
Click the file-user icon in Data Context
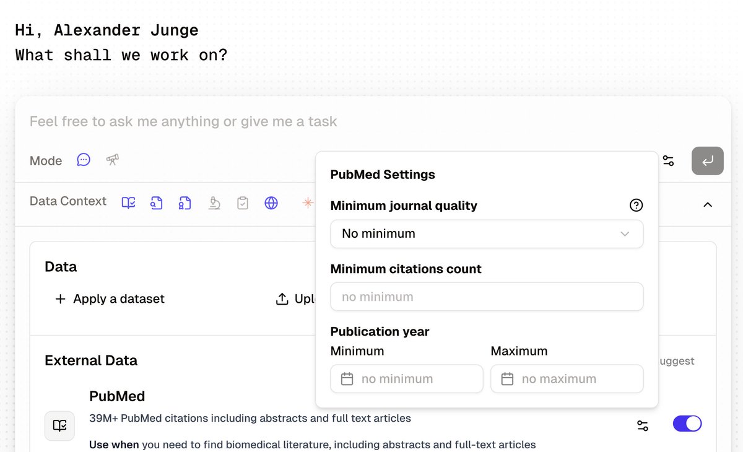(x=185, y=202)
